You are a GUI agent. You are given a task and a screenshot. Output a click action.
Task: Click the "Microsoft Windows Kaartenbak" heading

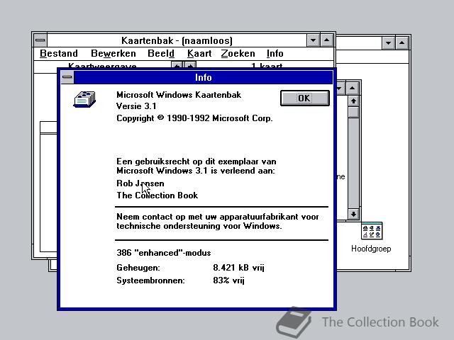coord(179,94)
